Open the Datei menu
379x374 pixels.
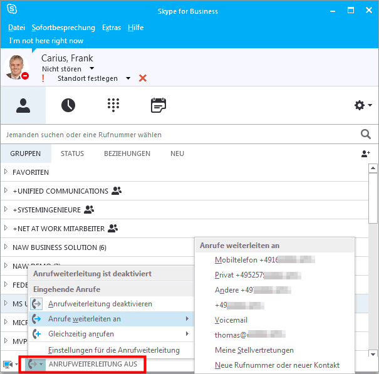(16, 28)
